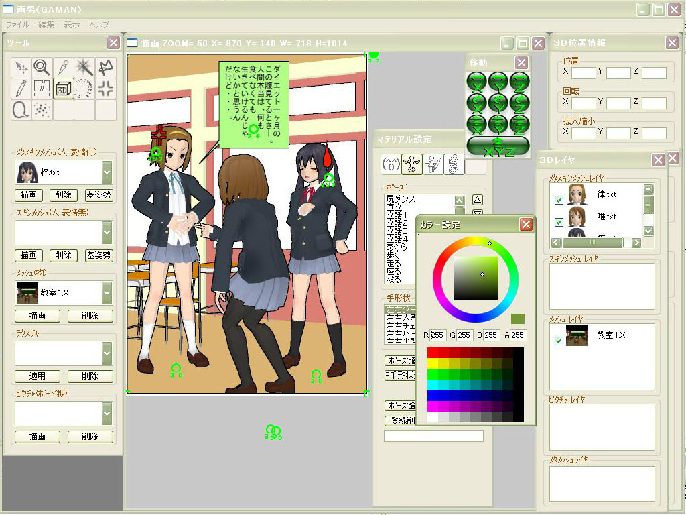Screen dimensions: 686x515
Task: Click the move-along-Z green button
Action: (520, 82)
